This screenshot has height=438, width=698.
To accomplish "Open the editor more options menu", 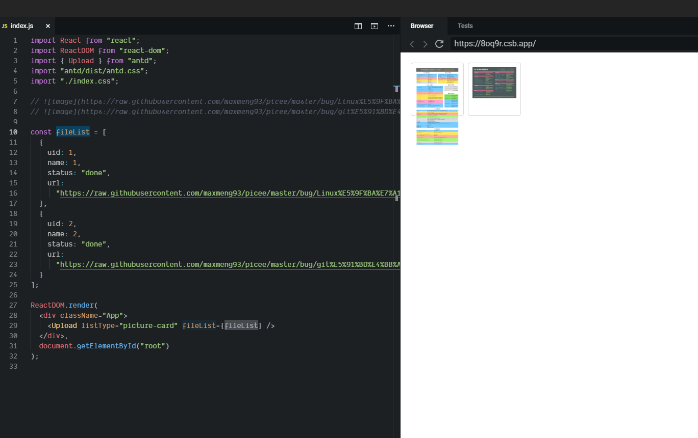I will point(391,26).
